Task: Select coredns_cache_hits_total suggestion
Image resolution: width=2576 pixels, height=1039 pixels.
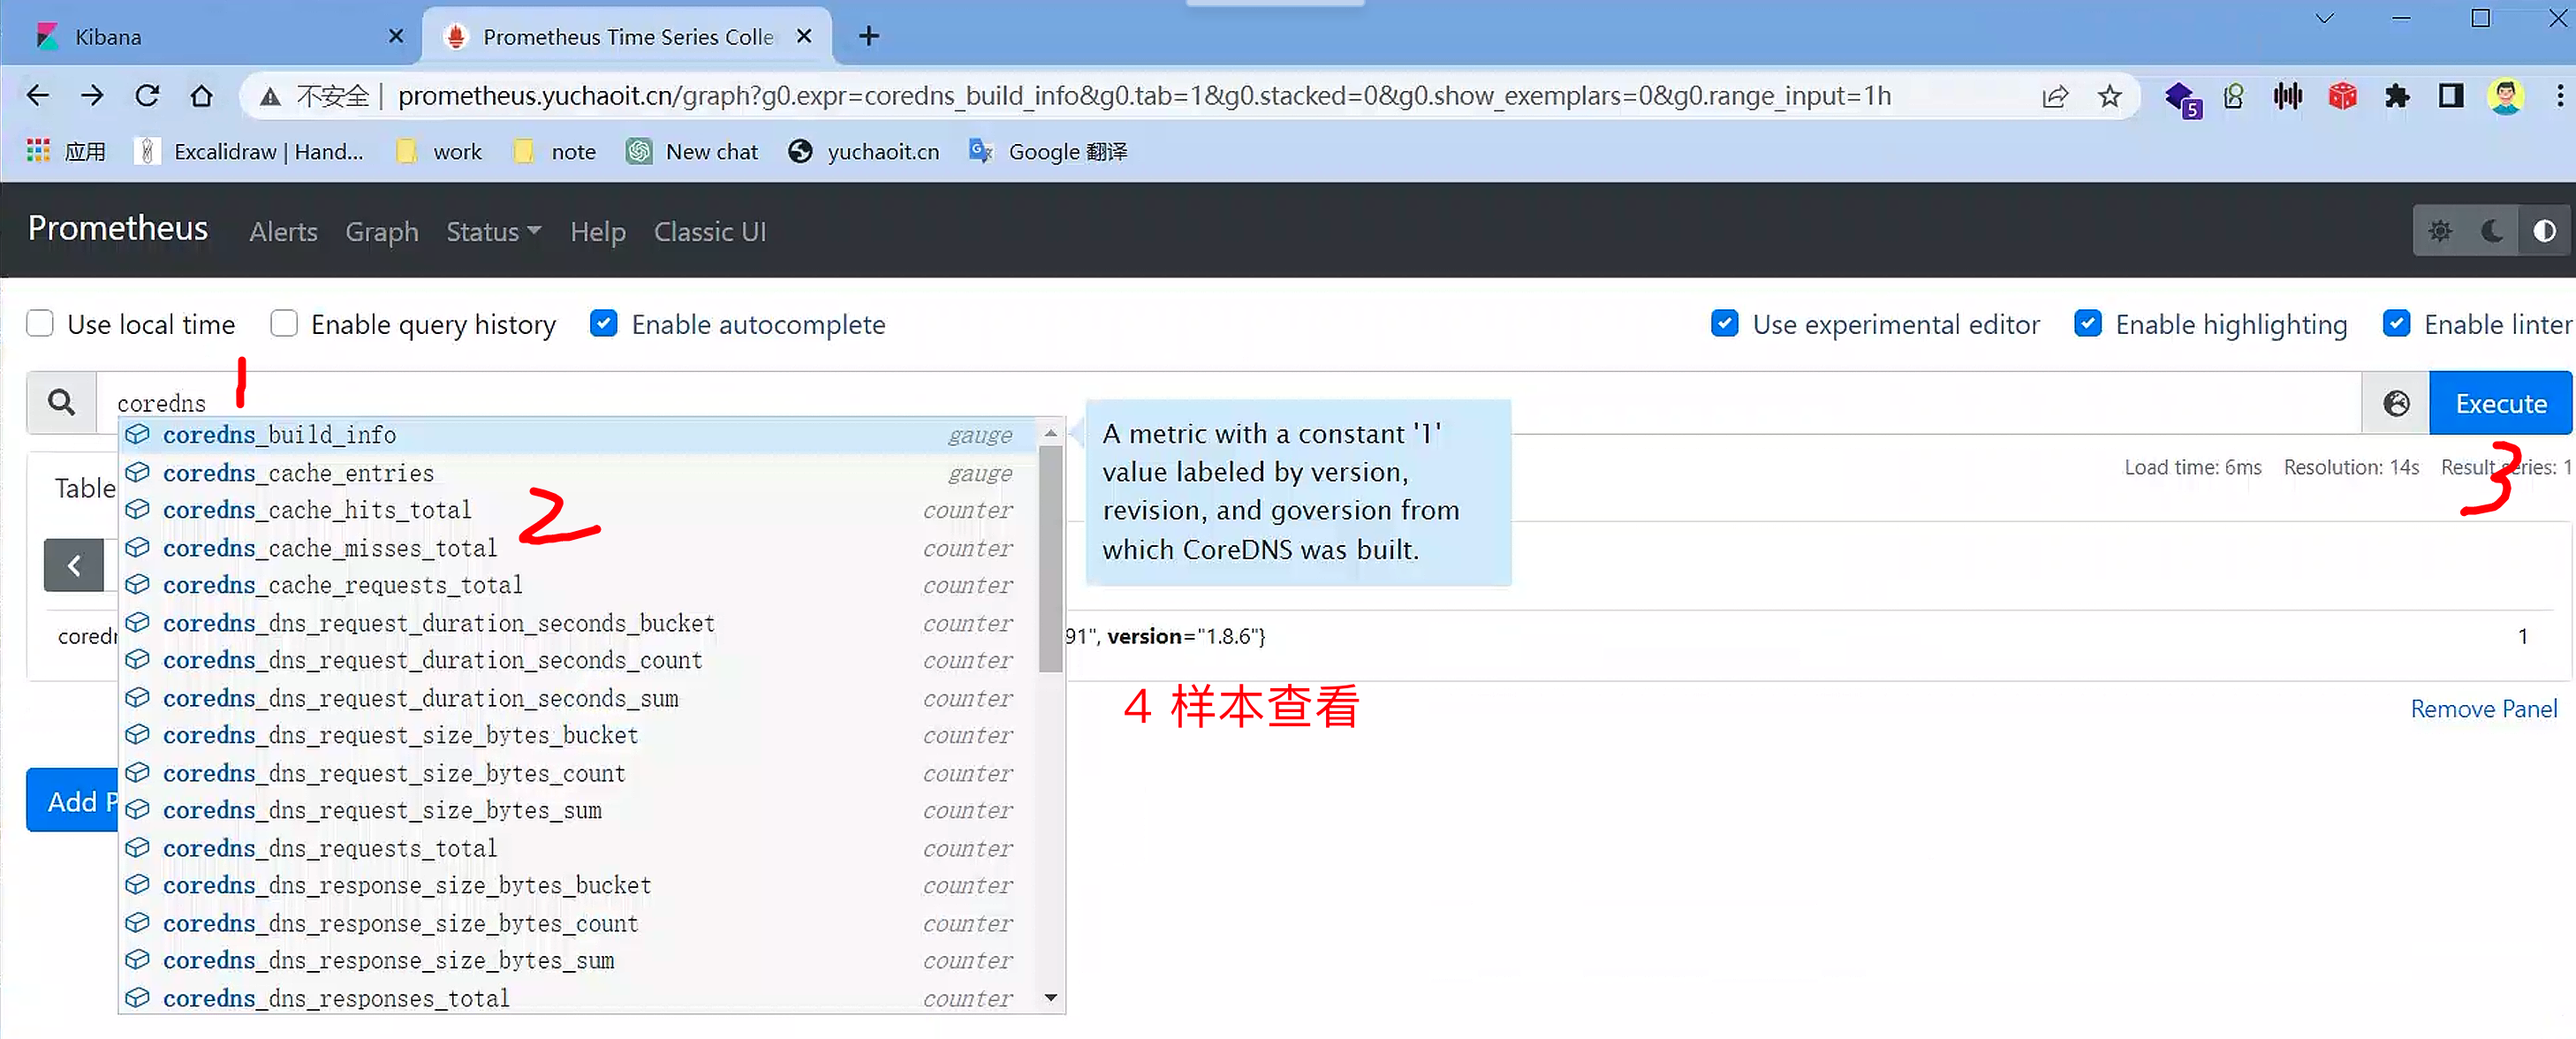Action: pos(317,510)
